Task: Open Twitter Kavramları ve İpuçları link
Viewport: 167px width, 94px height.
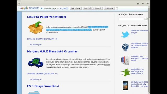Action: [140, 32]
